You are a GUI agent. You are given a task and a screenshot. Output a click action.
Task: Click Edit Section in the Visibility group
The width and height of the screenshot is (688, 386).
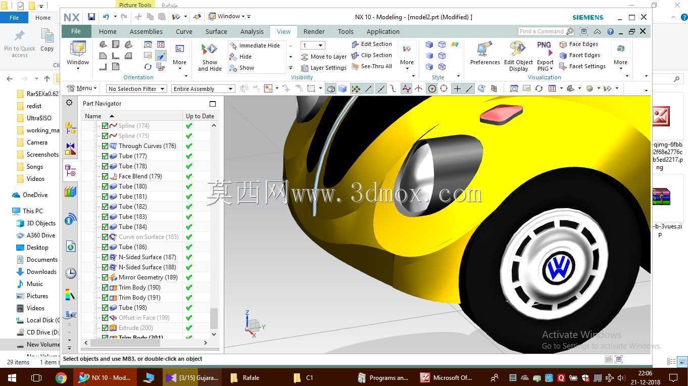point(372,44)
